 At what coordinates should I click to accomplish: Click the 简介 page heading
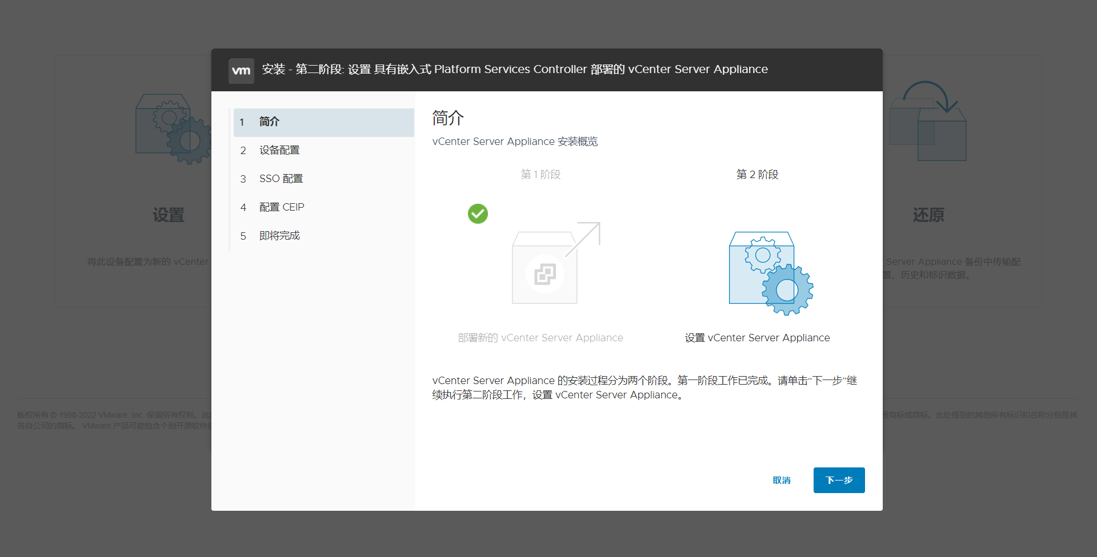coord(448,118)
